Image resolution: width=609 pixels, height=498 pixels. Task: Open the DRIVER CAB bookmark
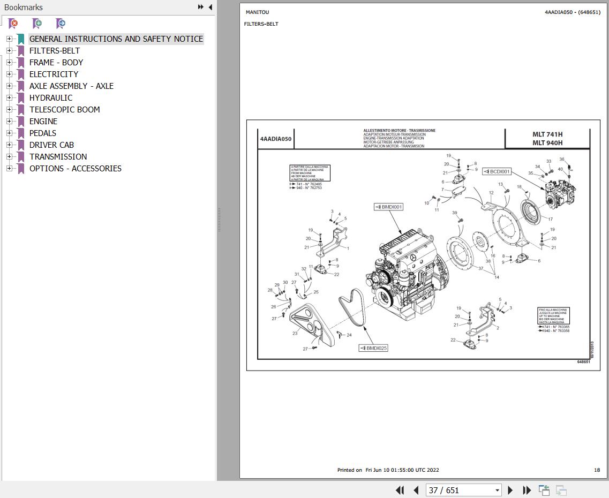(51, 145)
